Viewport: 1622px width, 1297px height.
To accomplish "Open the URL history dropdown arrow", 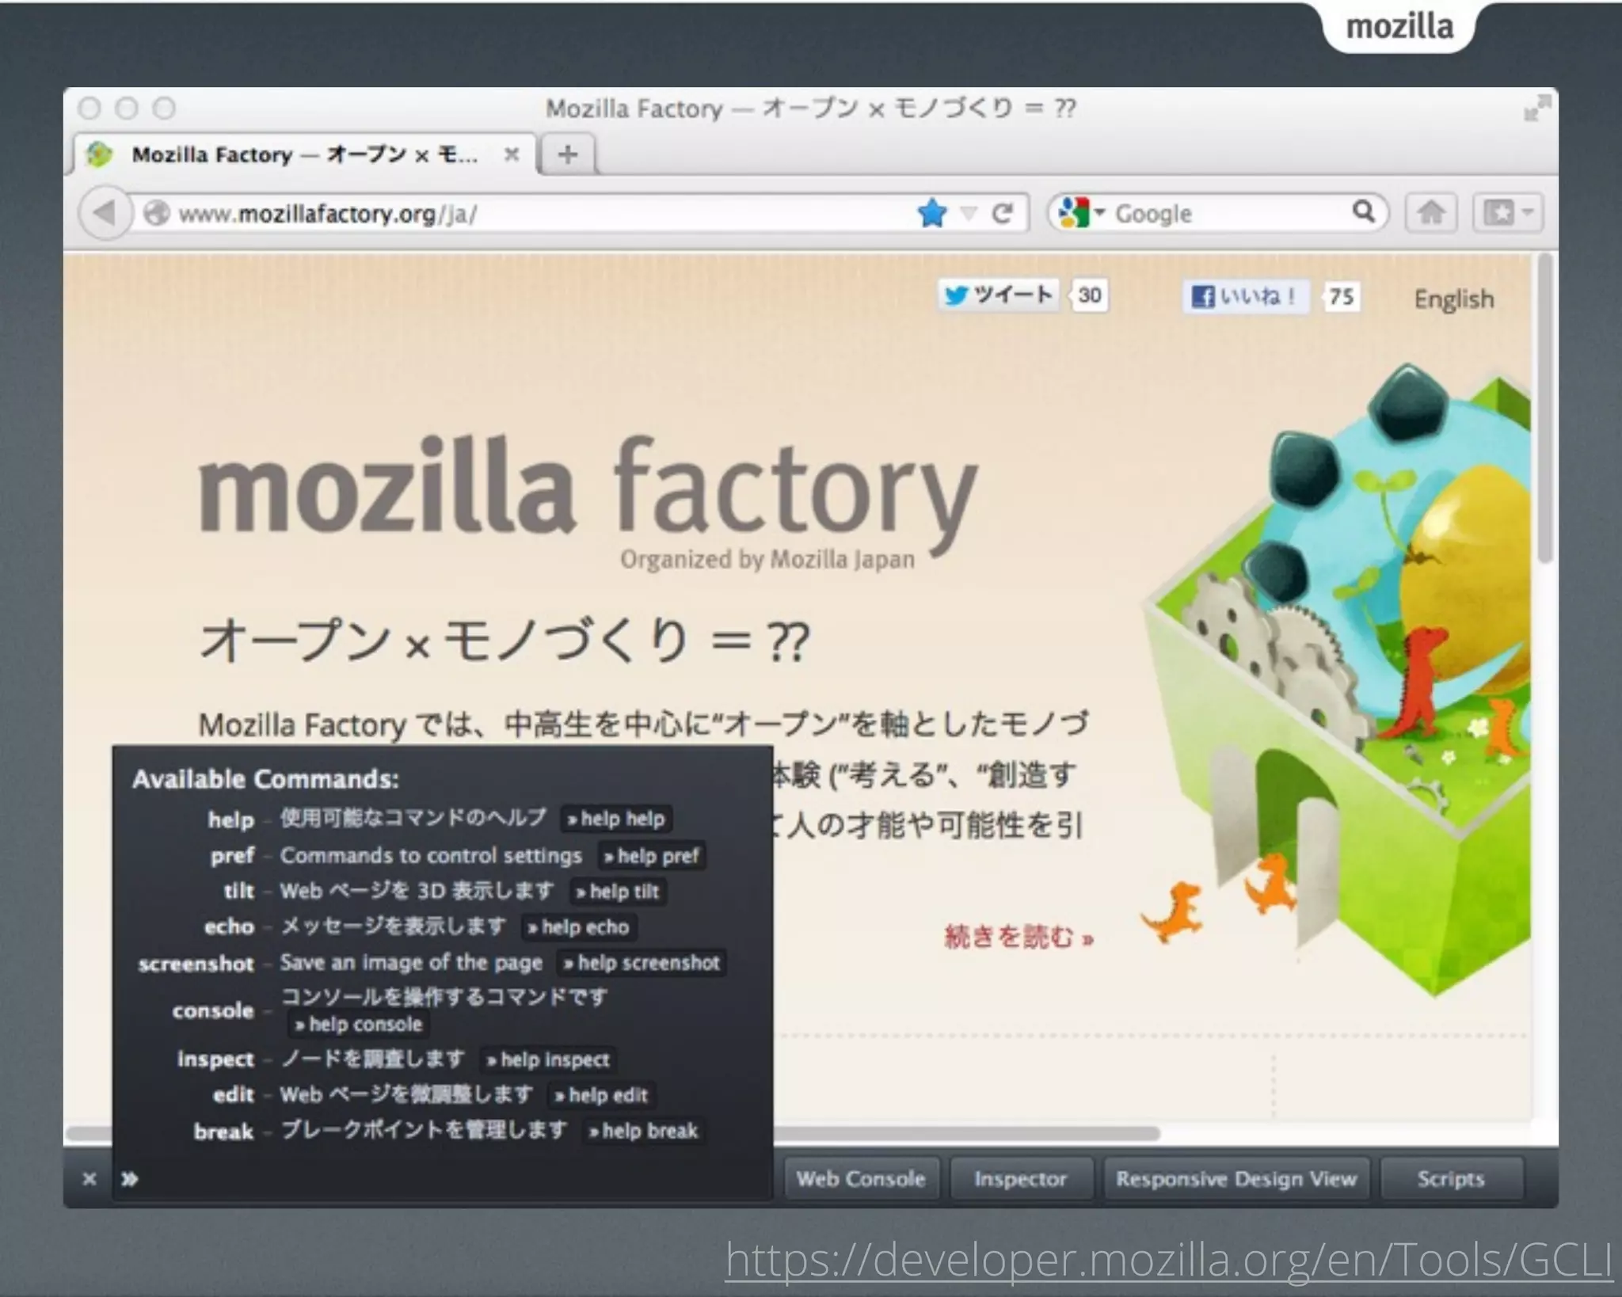I will 968,213.
